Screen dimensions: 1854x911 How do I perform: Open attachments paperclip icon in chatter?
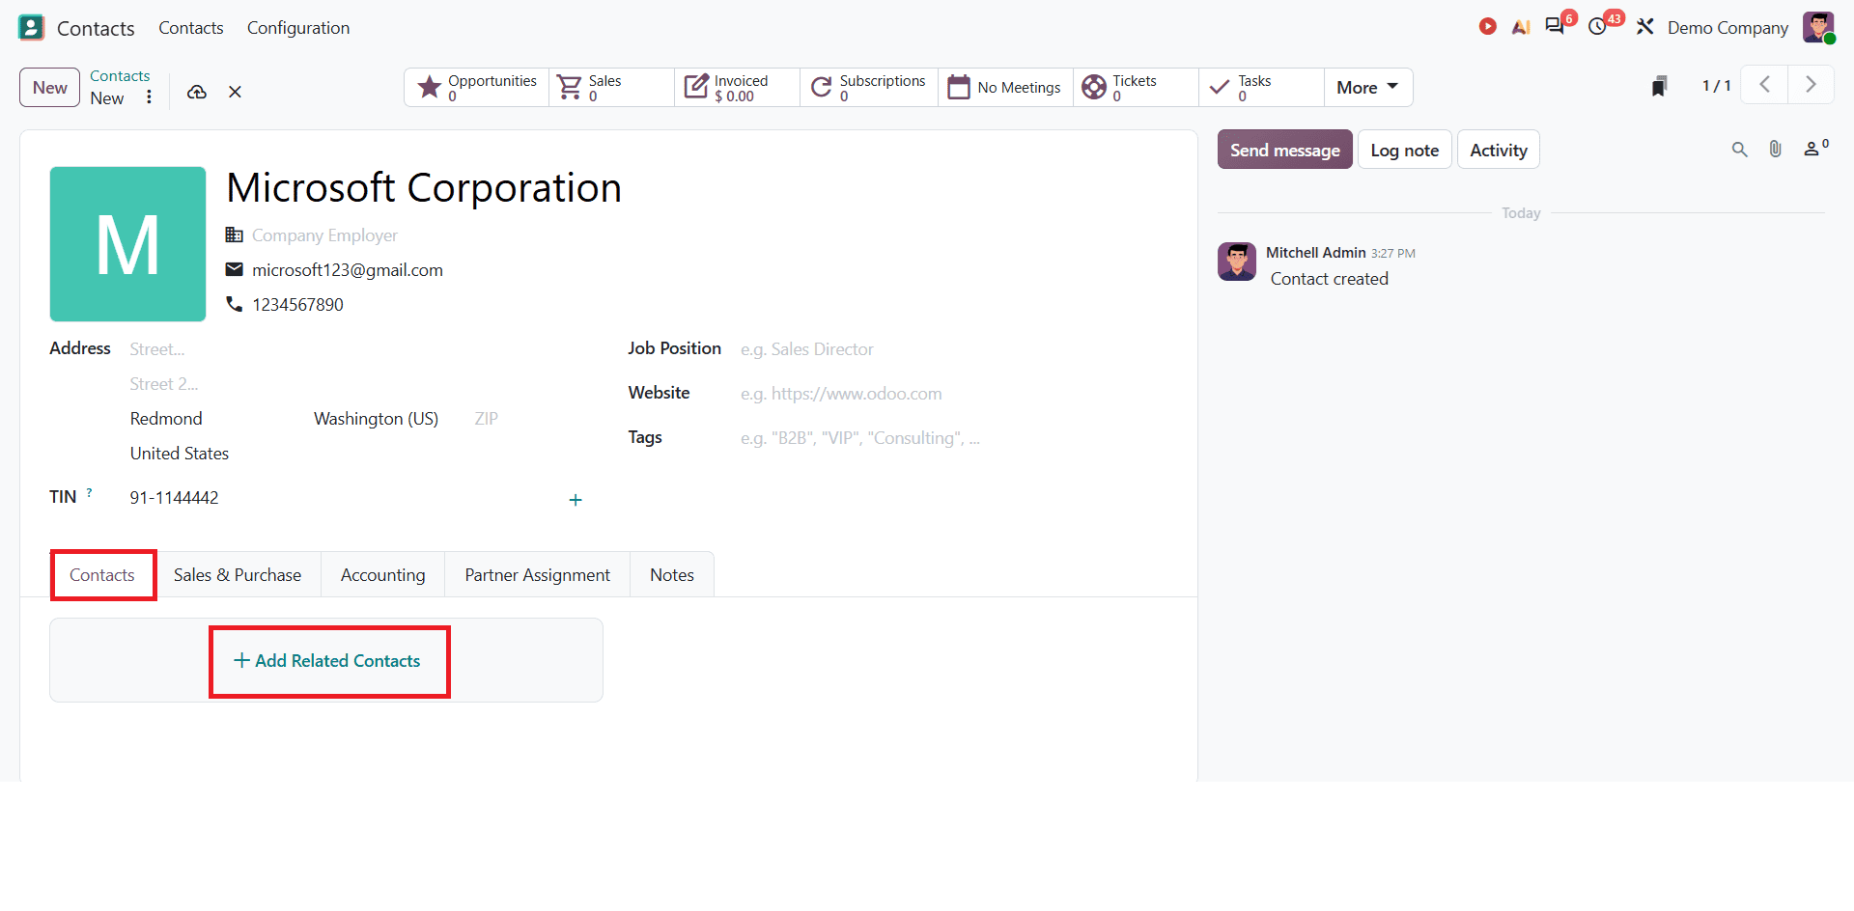1775,149
